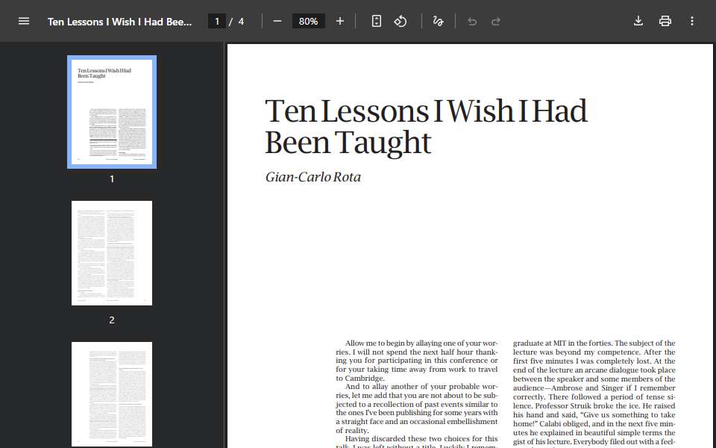Image resolution: width=716 pixels, height=448 pixels.
Task: Click the fit to page icon
Action: 376,21
